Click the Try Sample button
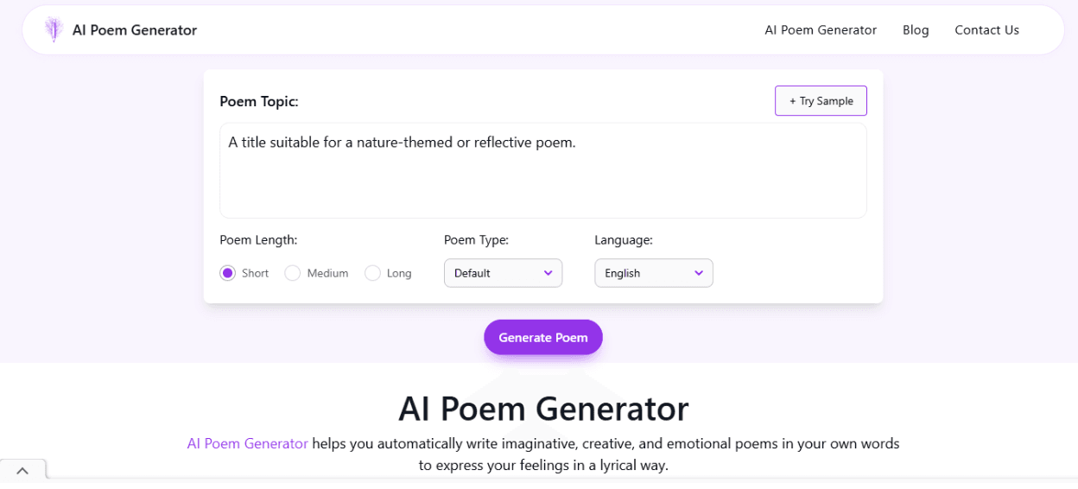This screenshot has width=1078, height=489. (821, 101)
